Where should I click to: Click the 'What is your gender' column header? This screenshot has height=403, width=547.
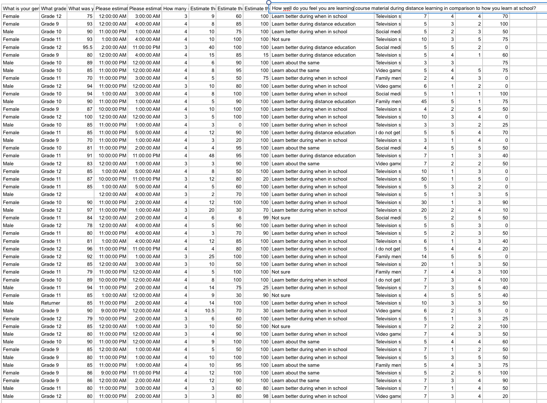click(20, 8)
